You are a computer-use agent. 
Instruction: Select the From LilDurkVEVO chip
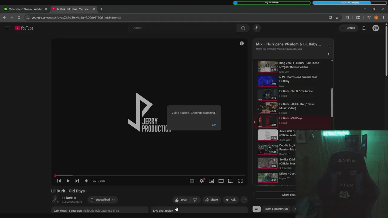[x=276, y=209]
